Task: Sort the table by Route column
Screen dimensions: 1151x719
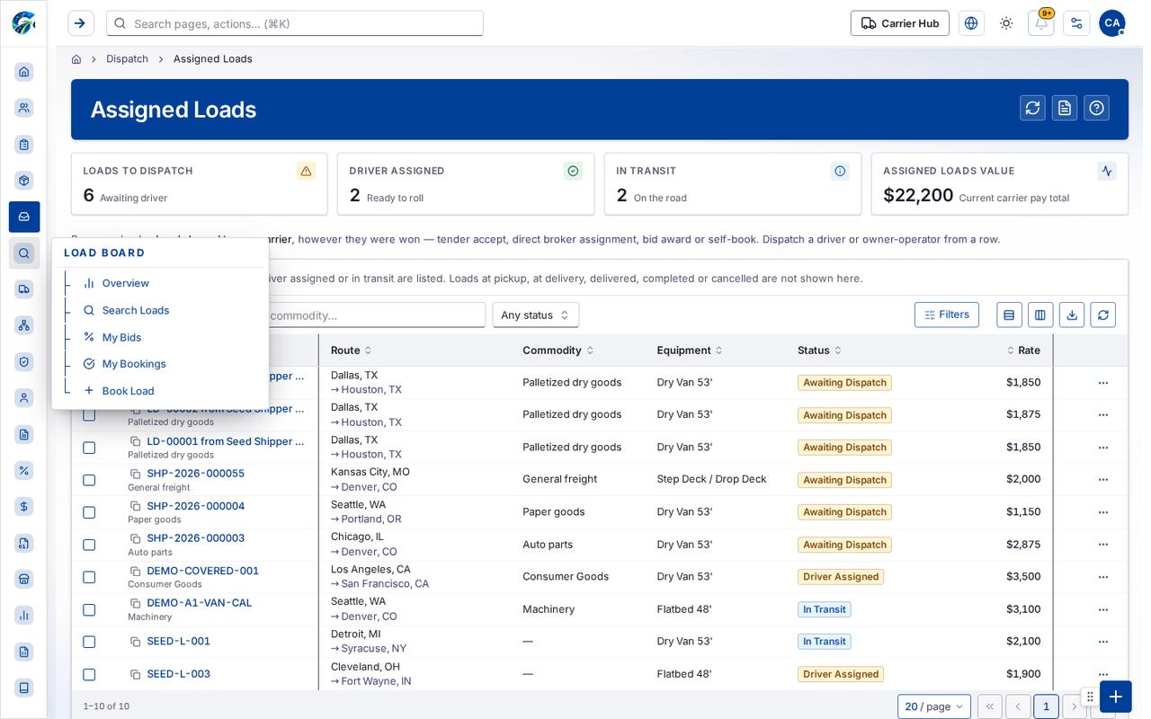Action: (x=352, y=351)
